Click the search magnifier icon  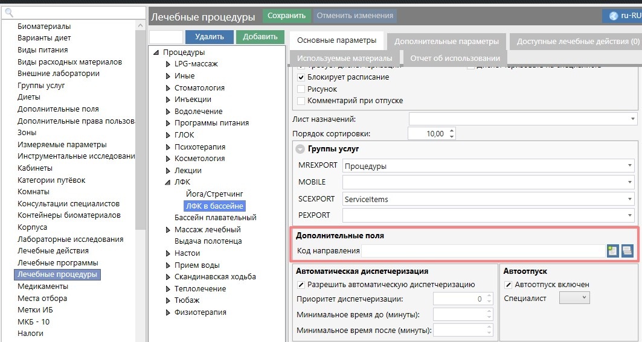[8, 12]
